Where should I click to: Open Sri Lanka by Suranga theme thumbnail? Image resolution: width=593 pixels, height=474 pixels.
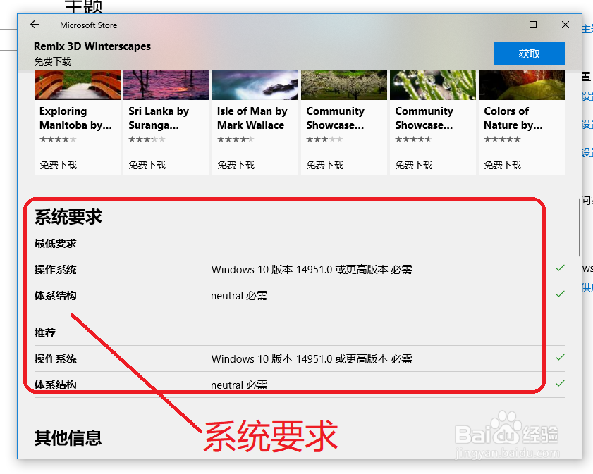coord(166,85)
